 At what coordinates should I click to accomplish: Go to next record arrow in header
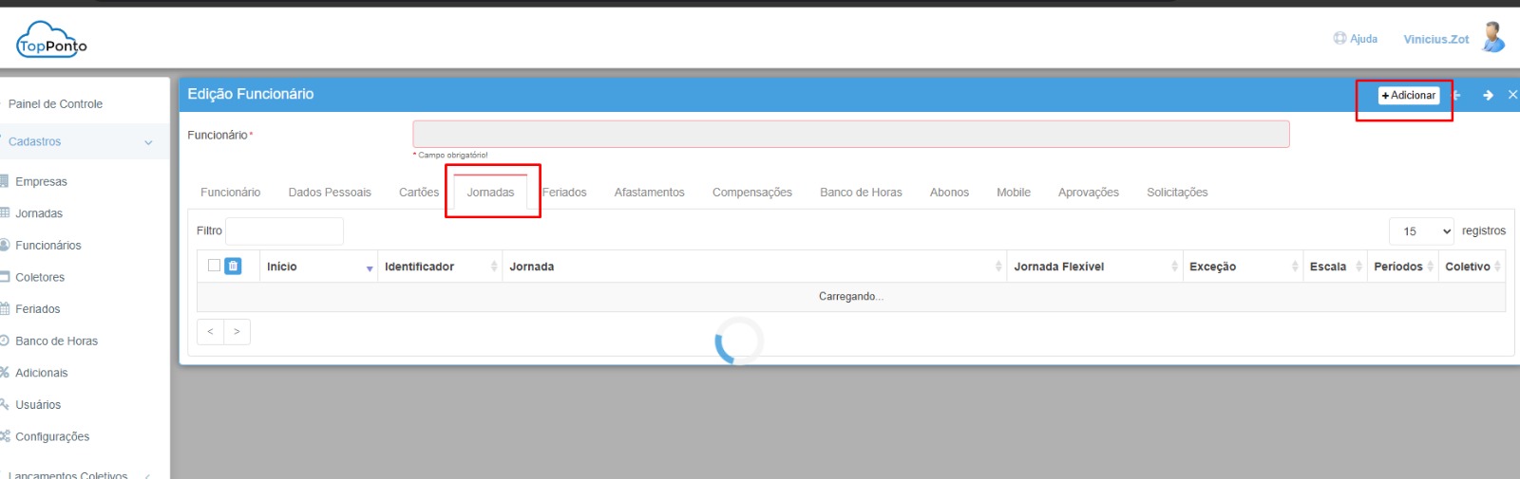coord(1488,95)
